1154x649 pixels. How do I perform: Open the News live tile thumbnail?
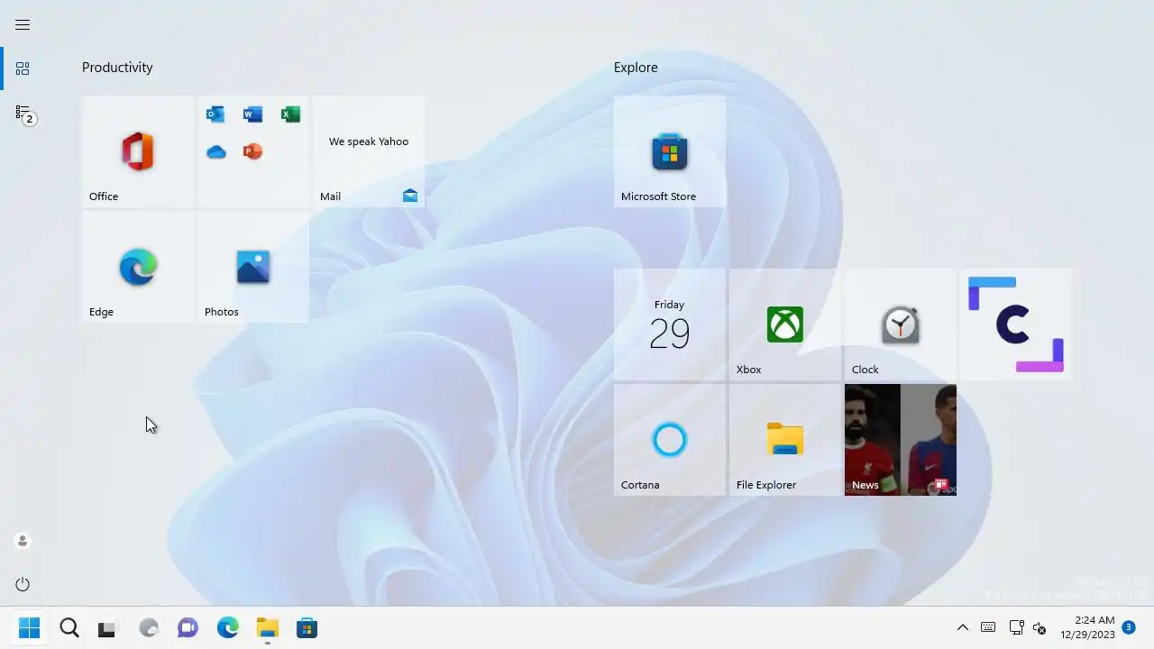pyautogui.click(x=901, y=440)
